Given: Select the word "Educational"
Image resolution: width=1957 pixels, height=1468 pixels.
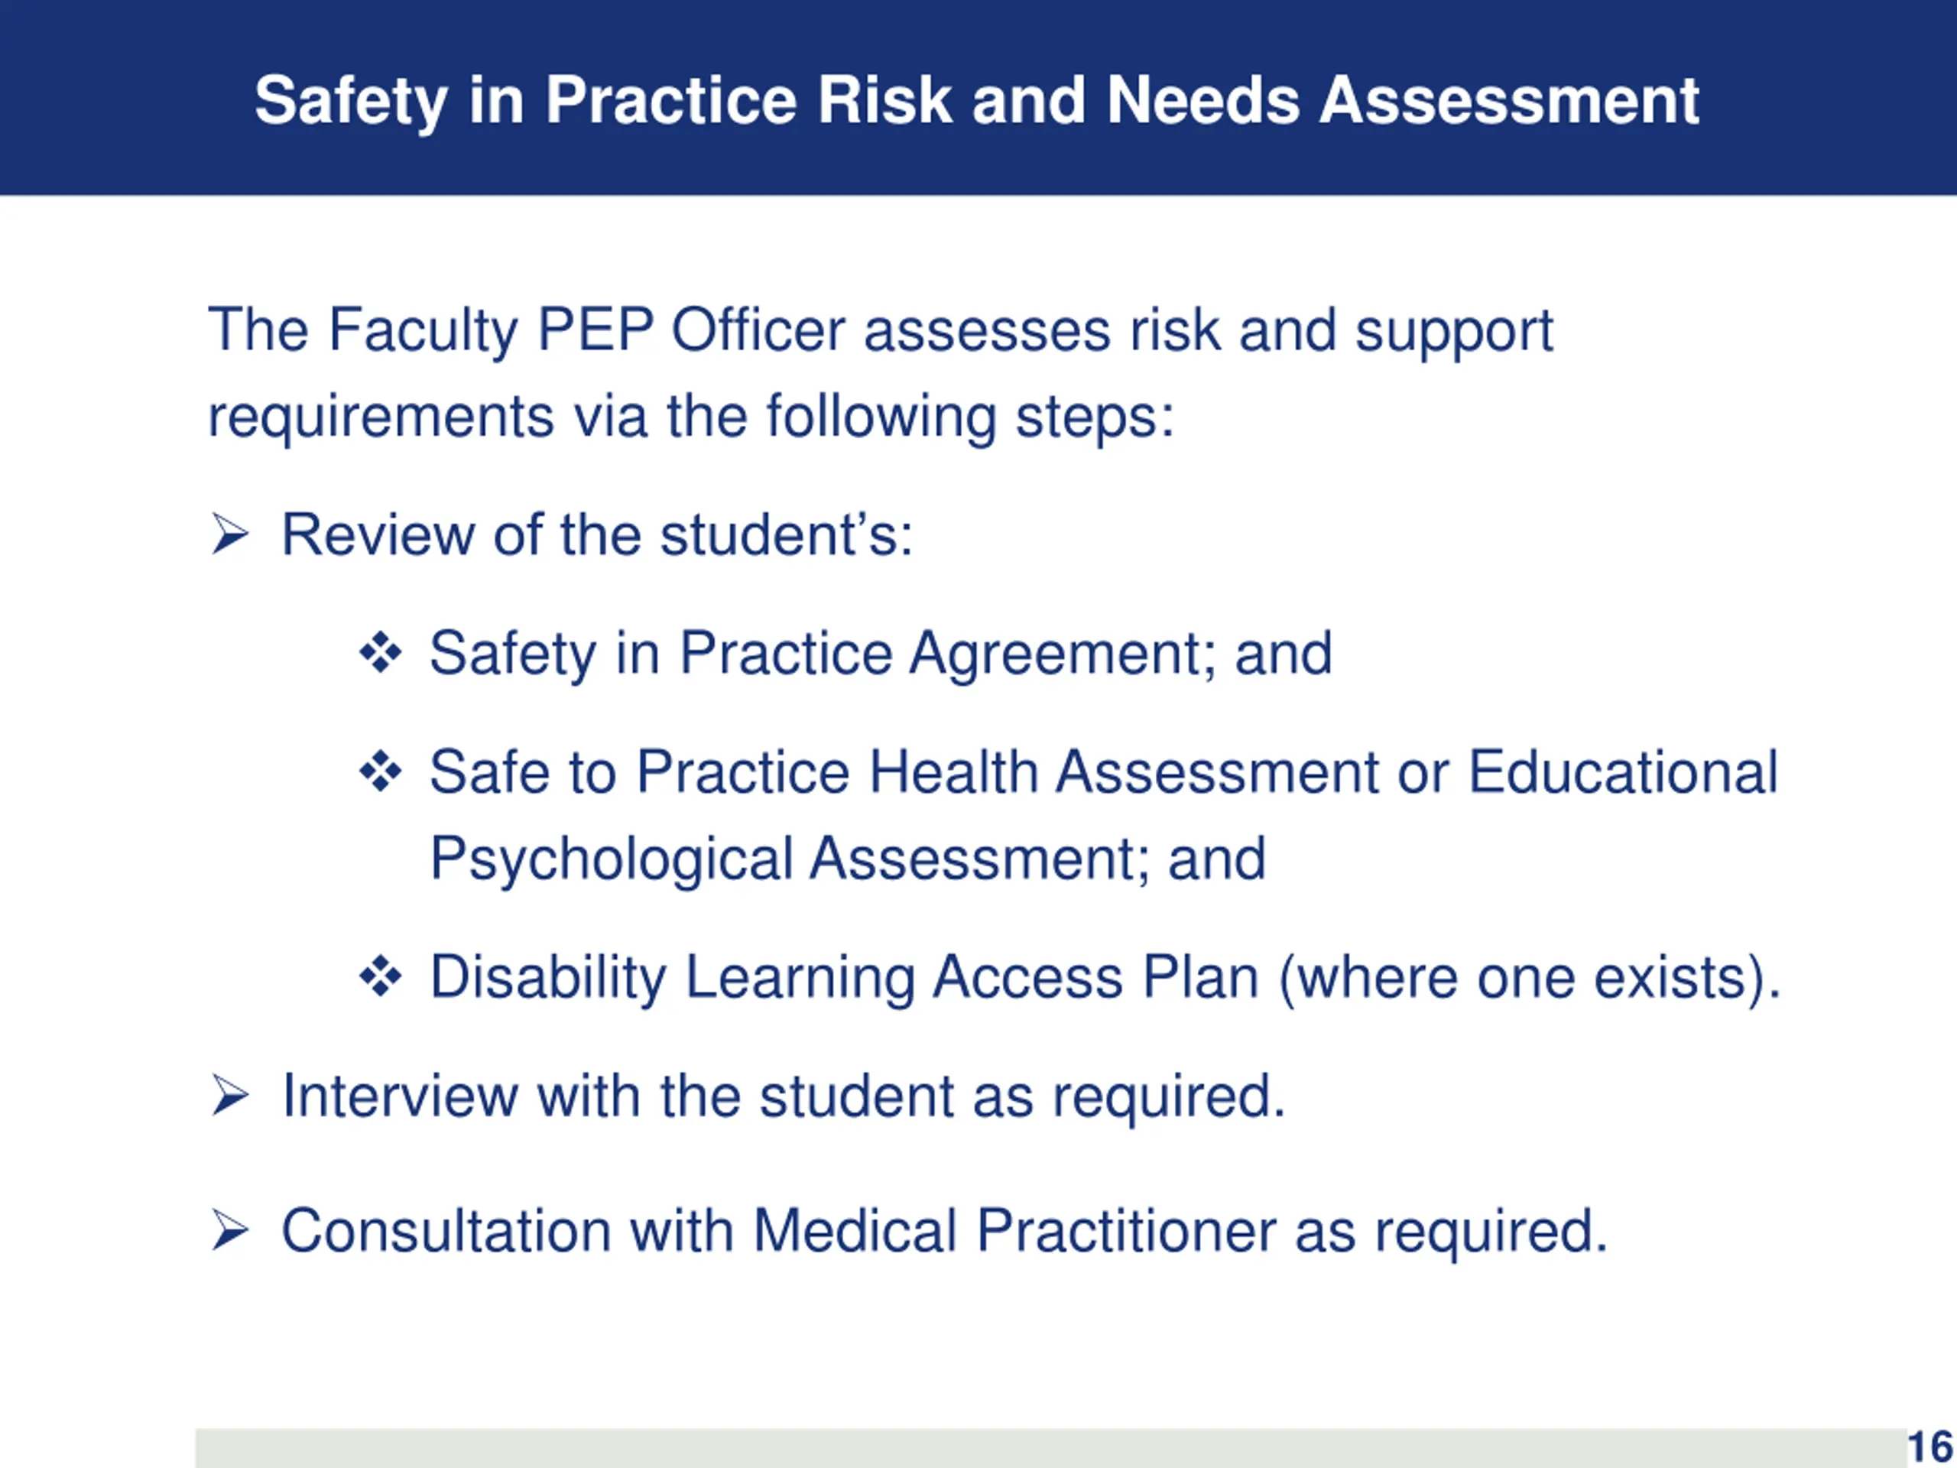Looking at the screenshot, I should click(x=1623, y=771).
